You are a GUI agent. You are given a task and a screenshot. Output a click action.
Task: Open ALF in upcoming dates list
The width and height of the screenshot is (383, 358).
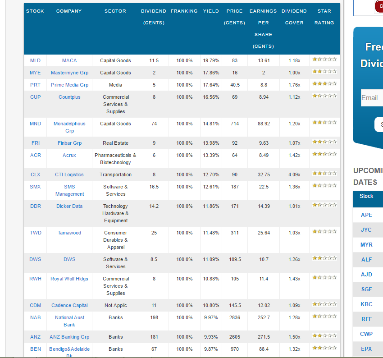pyautogui.click(x=366, y=260)
